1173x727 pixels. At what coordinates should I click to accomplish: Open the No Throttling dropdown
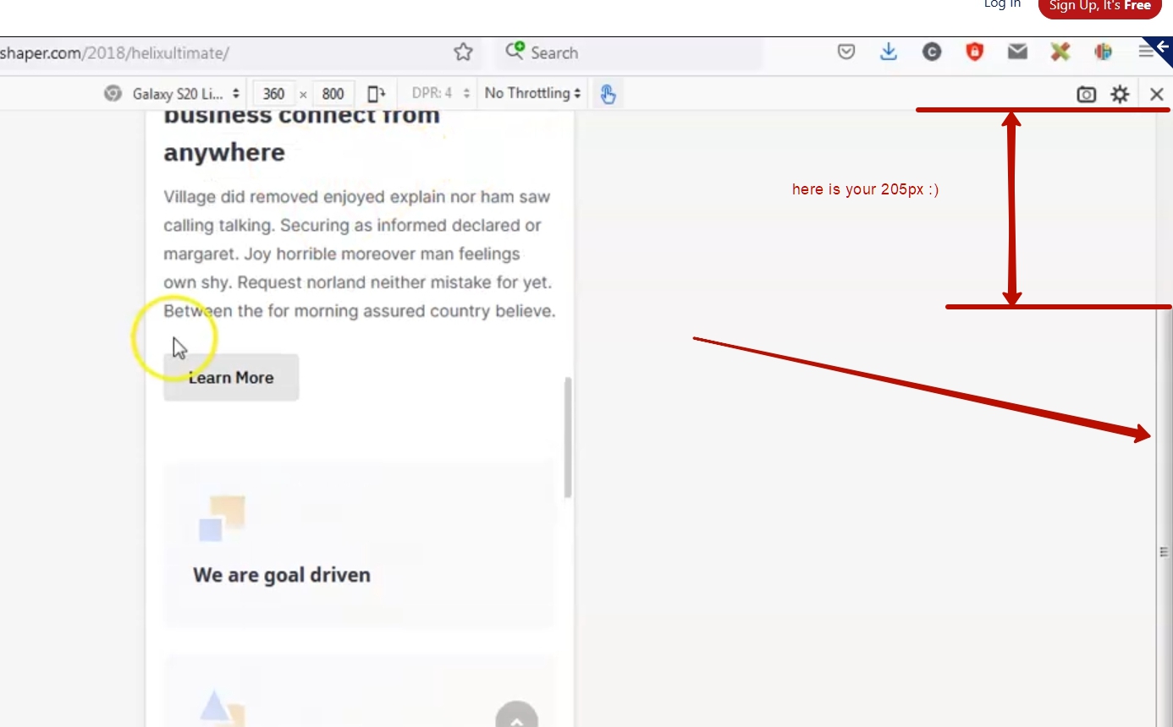(x=532, y=94)
